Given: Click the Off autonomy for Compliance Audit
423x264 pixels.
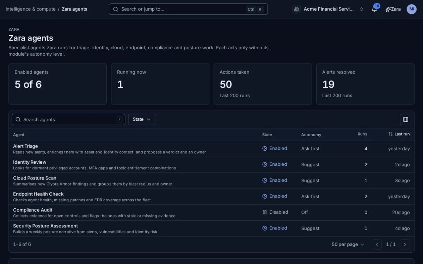Looking at the screenshot, I should tap(305, 212).
